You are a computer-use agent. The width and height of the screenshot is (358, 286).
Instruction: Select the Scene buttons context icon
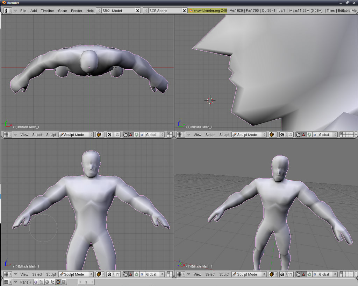tap(64, 282)
